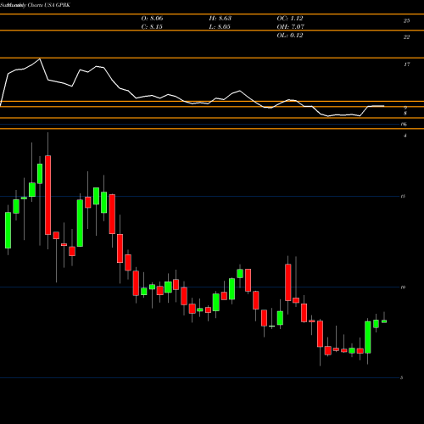Select the low value 'L: 8.05'
The width and height of the screenshot is (424, 424).
pyautogui.click(x=220, y=27)
